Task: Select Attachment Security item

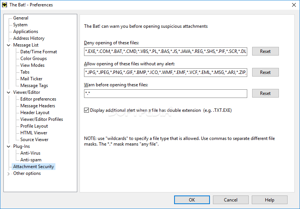Action: coord(34,167)
